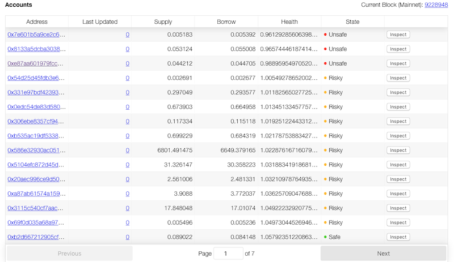Image resolution: width=454 pixels, height=262 pixels.
Task: Select Risky state for 0x54d25d45fdb3e6
Action: 333,78
